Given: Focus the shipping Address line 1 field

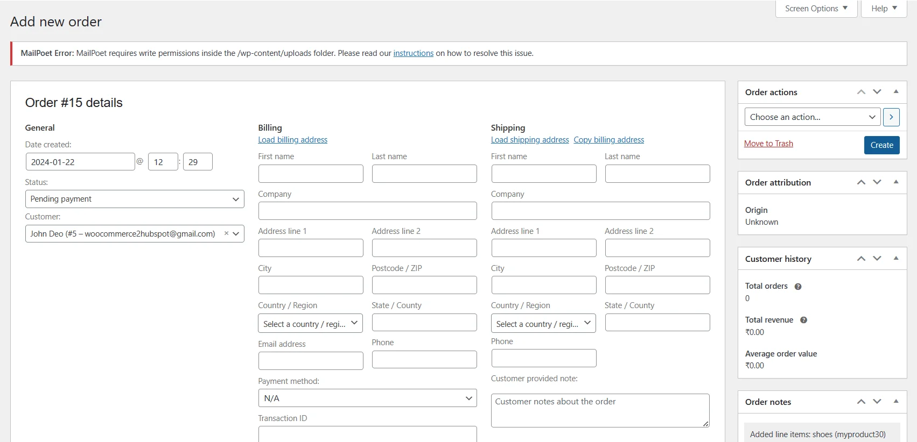Looking at the screenshot, I should tap(544, 248).
